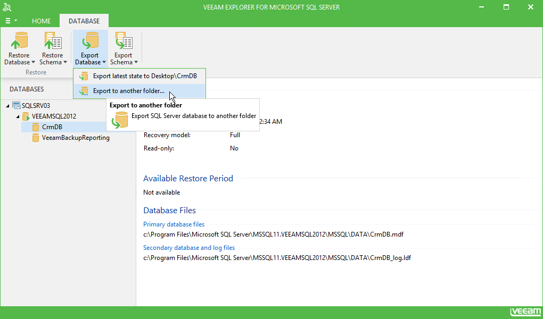Click the Veeam logo in status bar
This screenshot has height=319, width=543.
[x=525, y=312]
